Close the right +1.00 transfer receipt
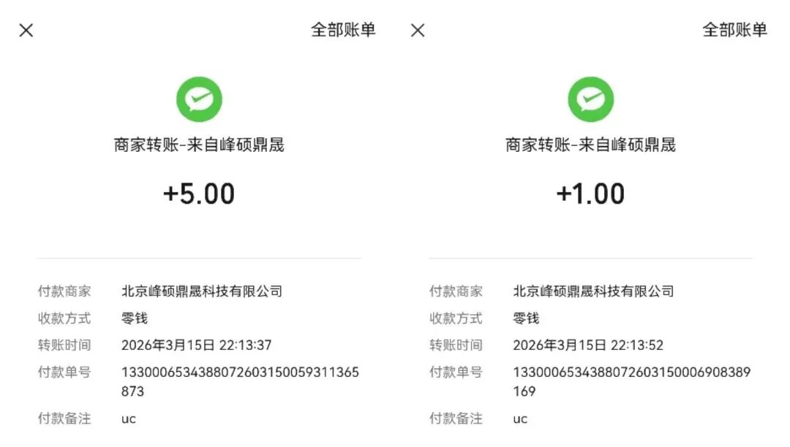The width and height of the screenshot is (790, 447). 418,30
